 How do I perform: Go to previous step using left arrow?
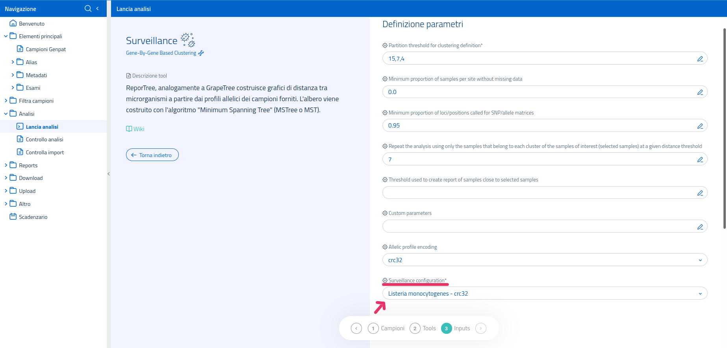coord(356,328)
